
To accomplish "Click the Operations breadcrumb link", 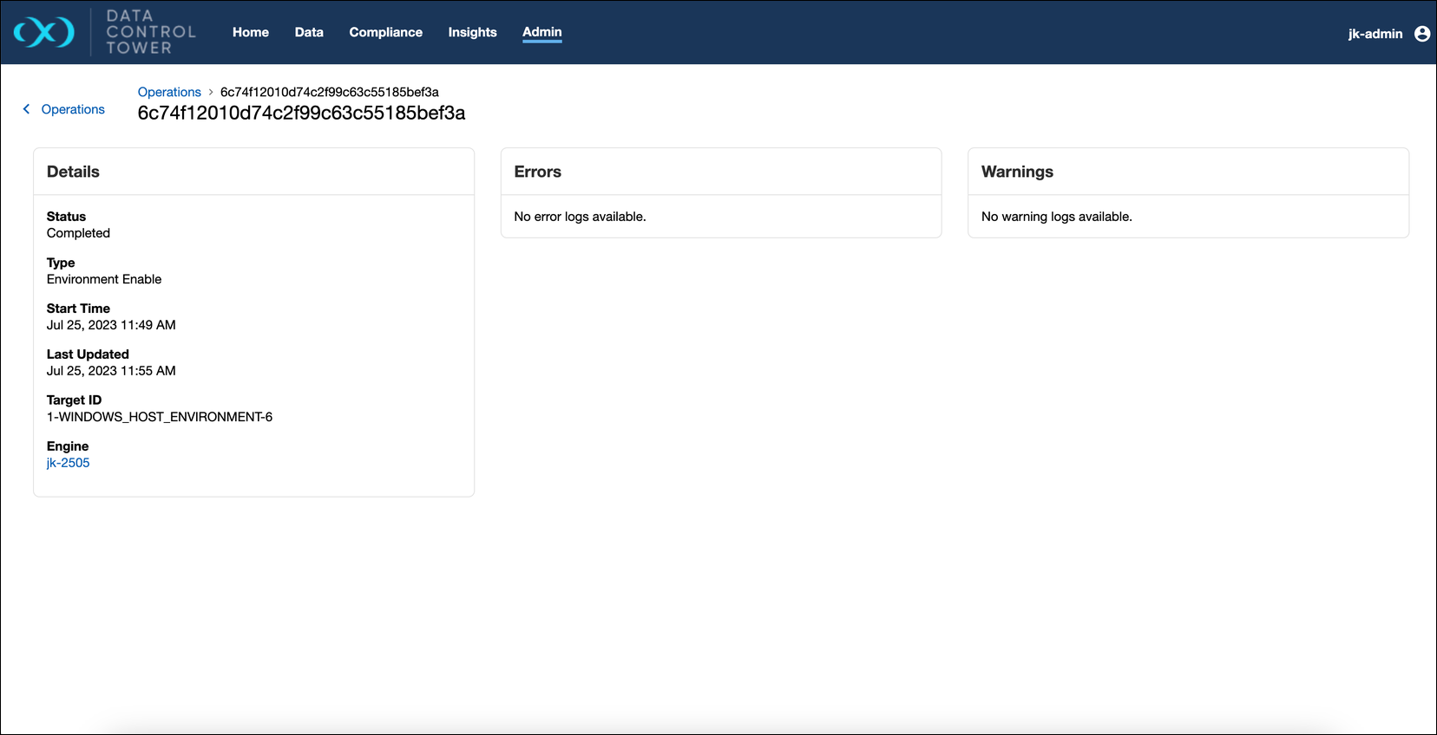I will [169, 92].
